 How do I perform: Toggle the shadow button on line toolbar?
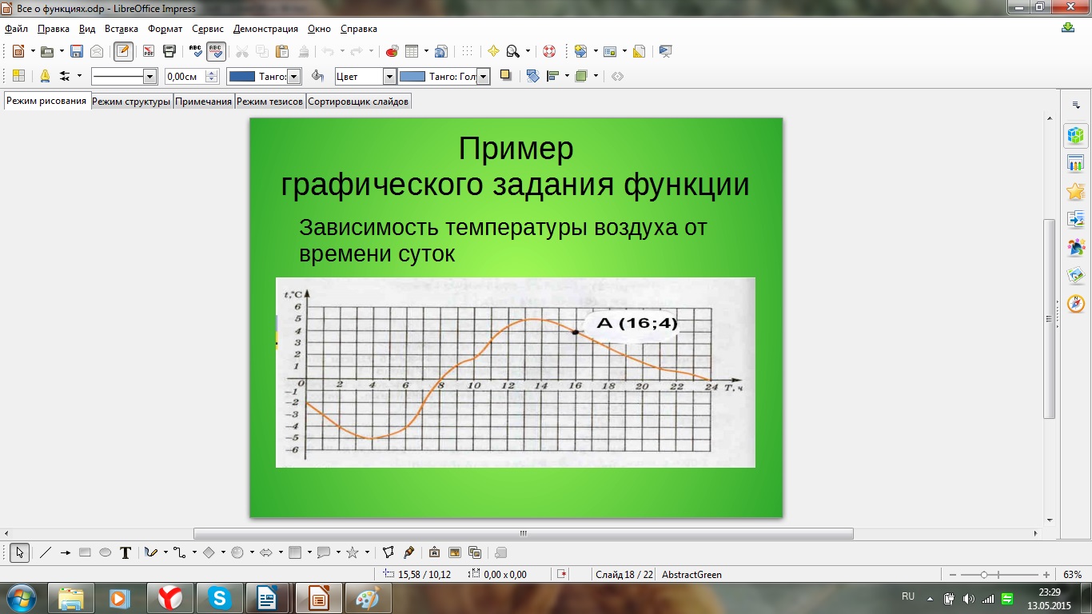[x=505, y=76]
